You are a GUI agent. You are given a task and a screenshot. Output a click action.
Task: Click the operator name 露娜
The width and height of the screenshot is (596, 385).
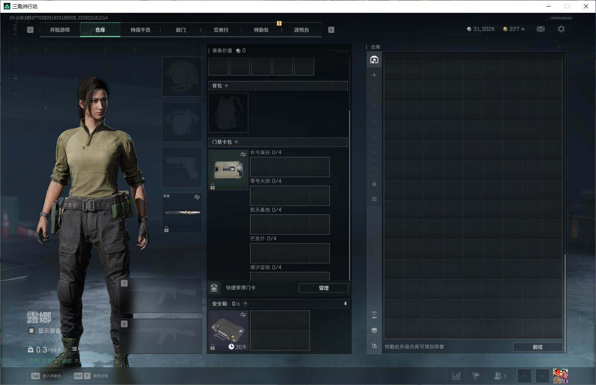click(39, 317)
